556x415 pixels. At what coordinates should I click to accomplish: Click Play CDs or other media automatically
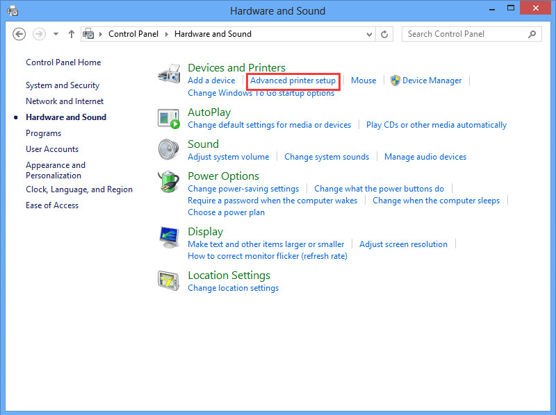[436, 125]
